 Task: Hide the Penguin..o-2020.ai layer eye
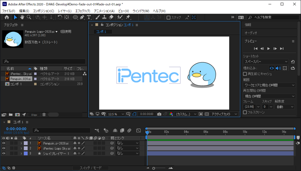pyautogui.click(x=4, y=143)
